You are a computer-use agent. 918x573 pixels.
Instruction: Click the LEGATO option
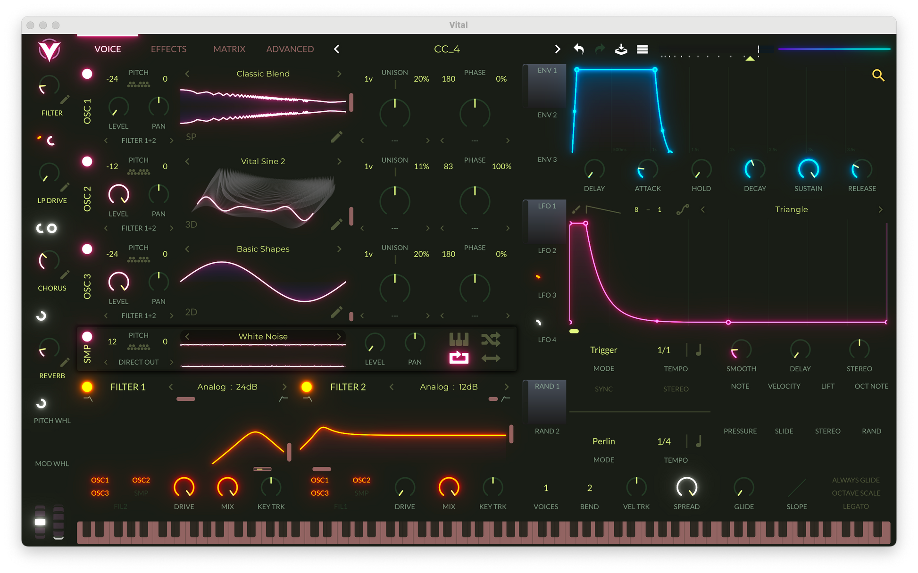tap(856, 507)
